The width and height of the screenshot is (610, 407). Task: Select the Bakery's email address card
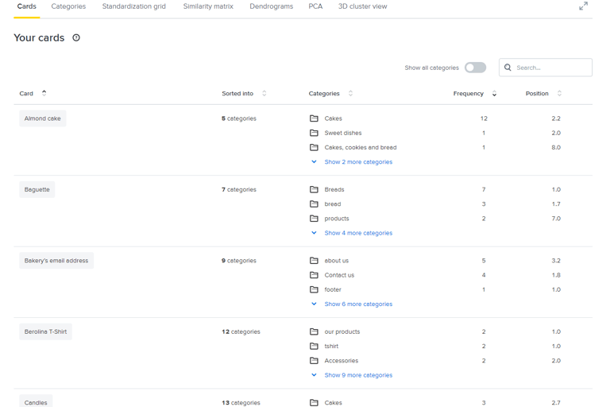56,261
